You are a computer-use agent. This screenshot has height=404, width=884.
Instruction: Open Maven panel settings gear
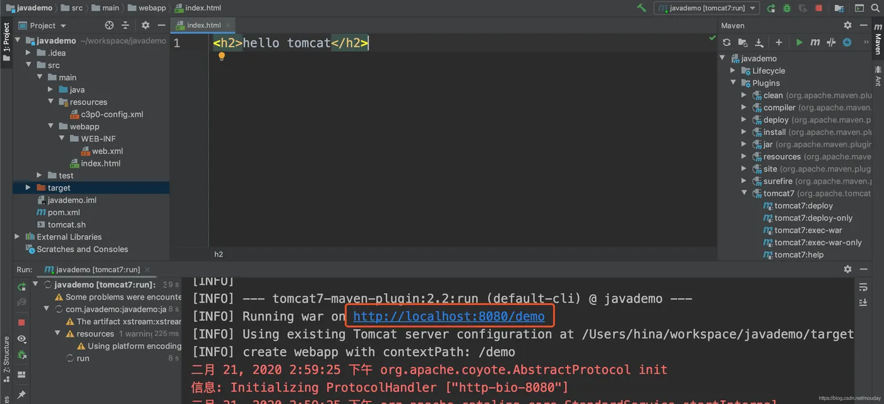847,25
